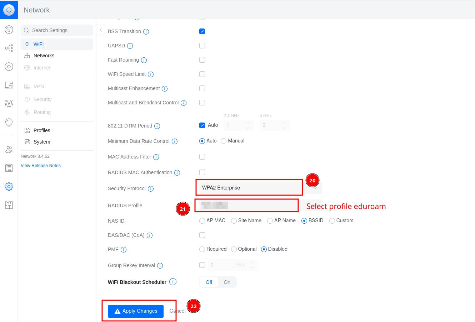Image resolution: width=475 pixels, height=322 pixels.
Task: Open the floor plan map icon
Action: click(x=9, y=205)
